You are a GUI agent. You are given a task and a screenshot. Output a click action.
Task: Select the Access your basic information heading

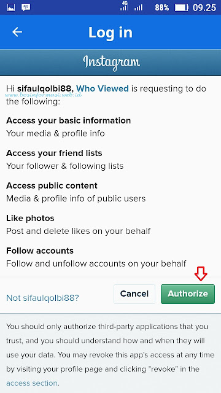click(x=68, y=120)
